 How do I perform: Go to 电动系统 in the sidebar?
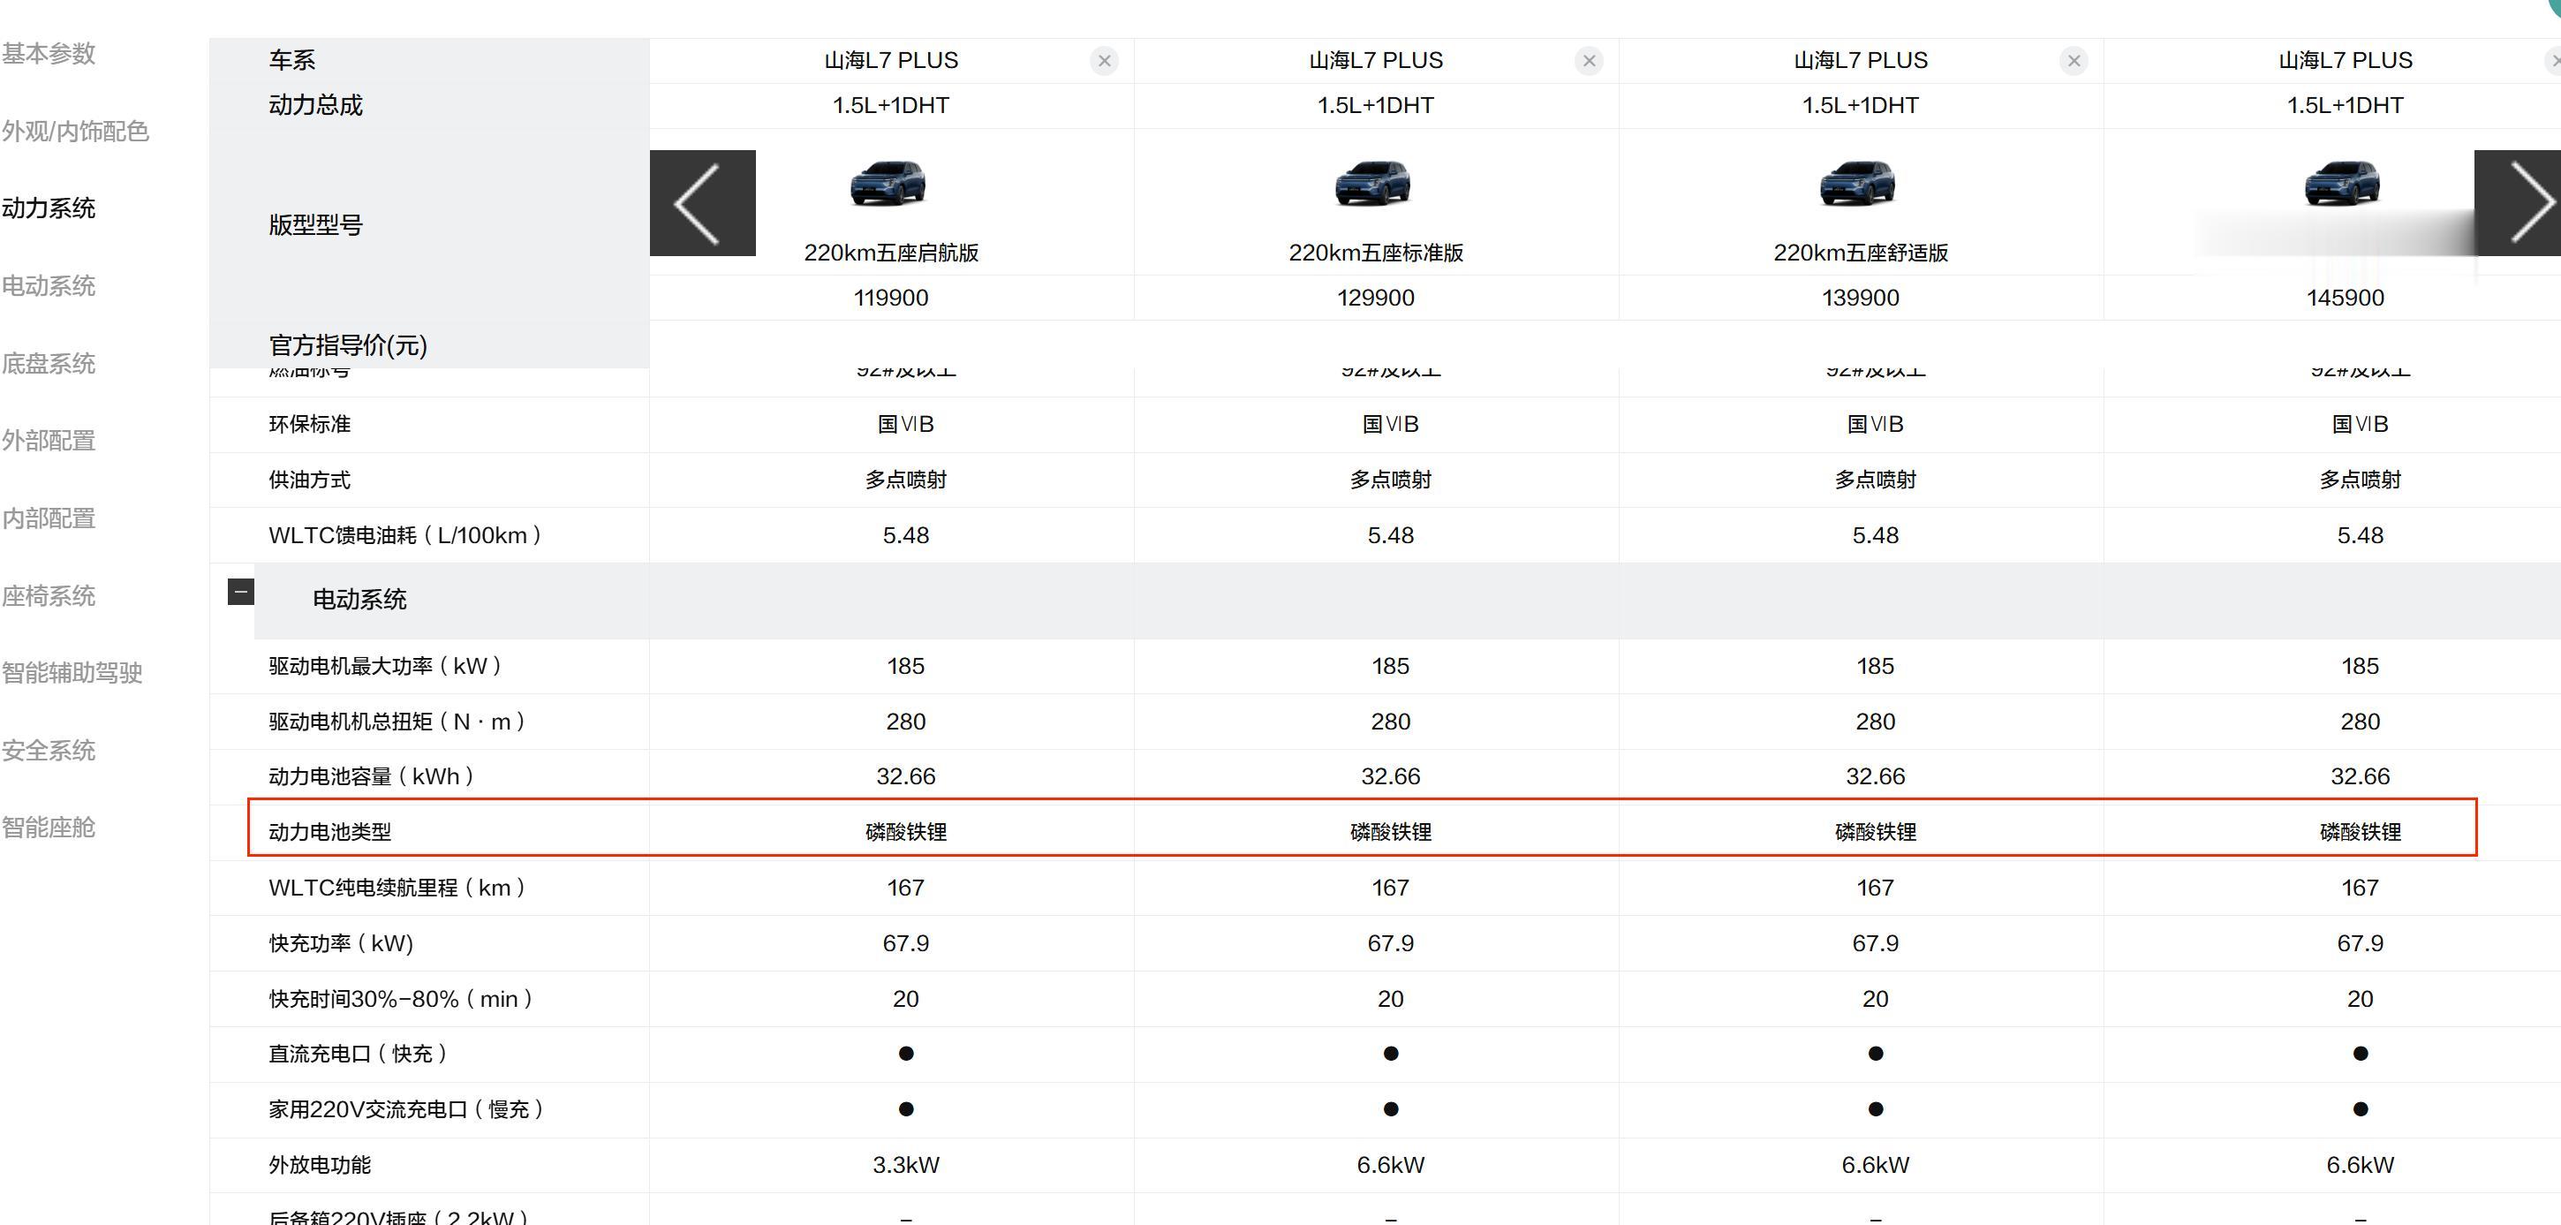[x=49, y=285]
